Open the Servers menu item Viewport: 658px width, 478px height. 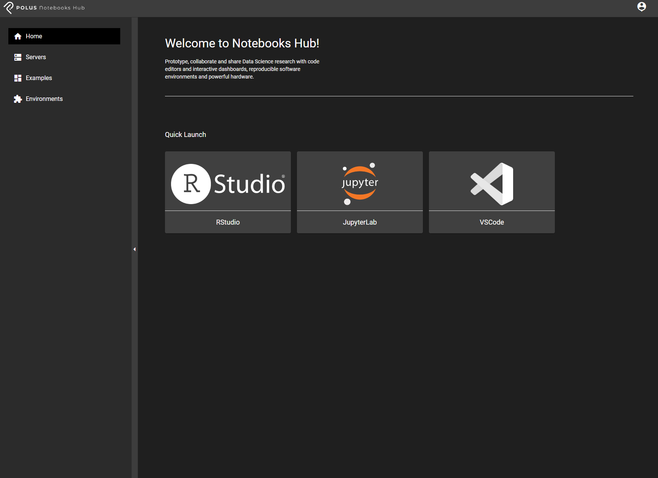pyautogui.click(x=64, y=57)
